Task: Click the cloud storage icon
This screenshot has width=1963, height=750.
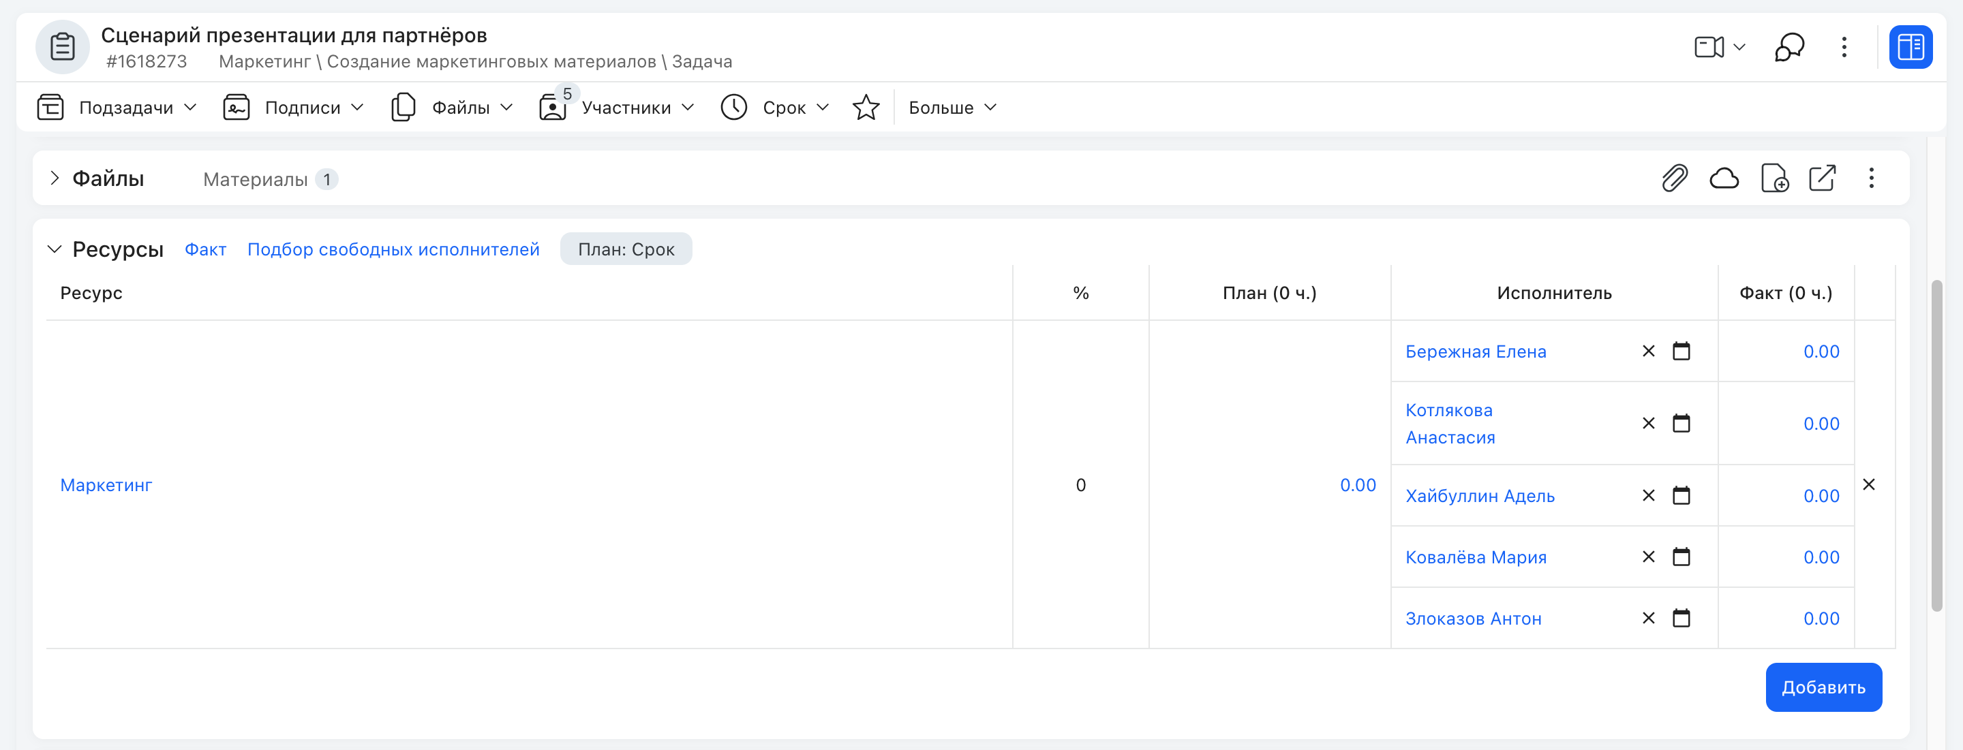Action: click(1724, 178)
